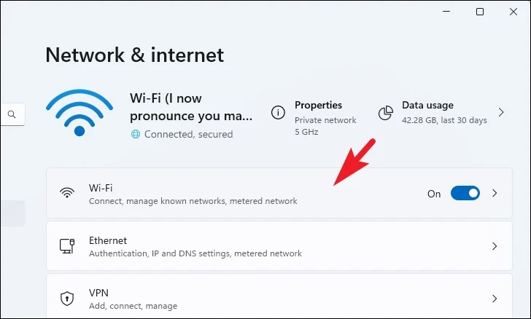Screen dimensions: 531x319
Task: Open Properties for Private network 5 GHz
Action: pos(314,117)
